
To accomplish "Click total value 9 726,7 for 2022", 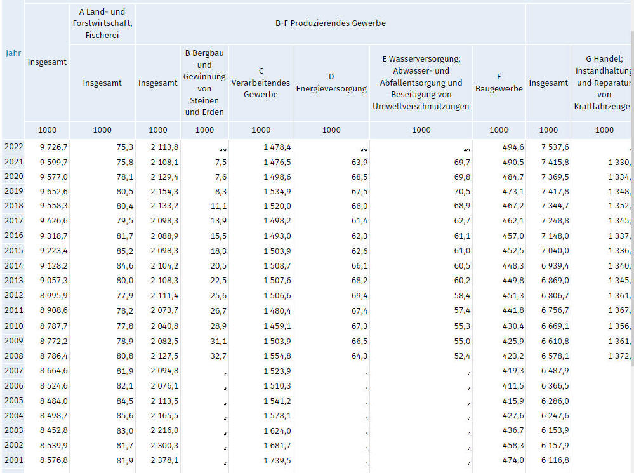I will (x=54, y=147).
